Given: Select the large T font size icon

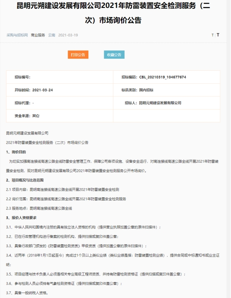Looking at the screenshot, I should point(218,35).
